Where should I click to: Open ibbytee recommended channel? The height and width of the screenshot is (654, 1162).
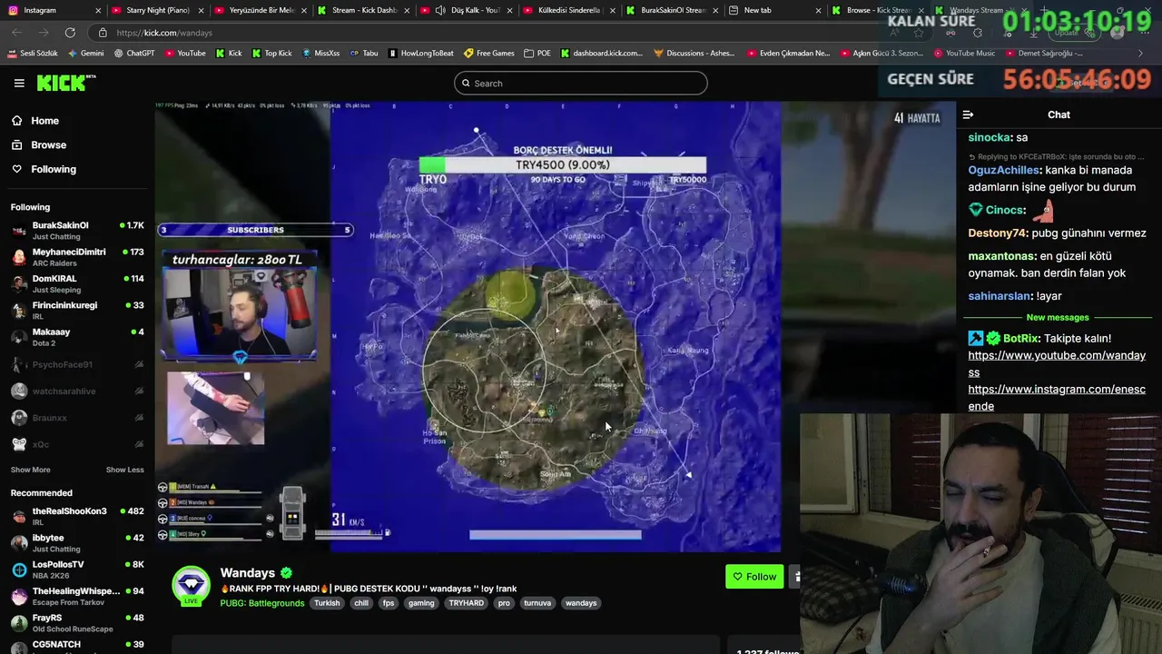pos(77,543)
